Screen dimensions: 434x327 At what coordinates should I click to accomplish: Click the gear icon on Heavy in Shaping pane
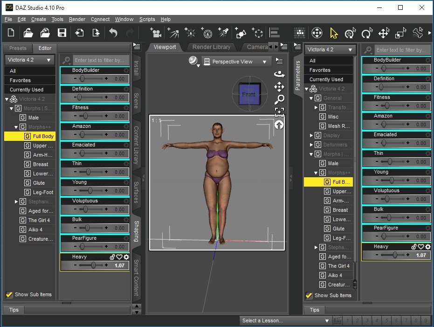pyautogui.click(x=126, y=257)
